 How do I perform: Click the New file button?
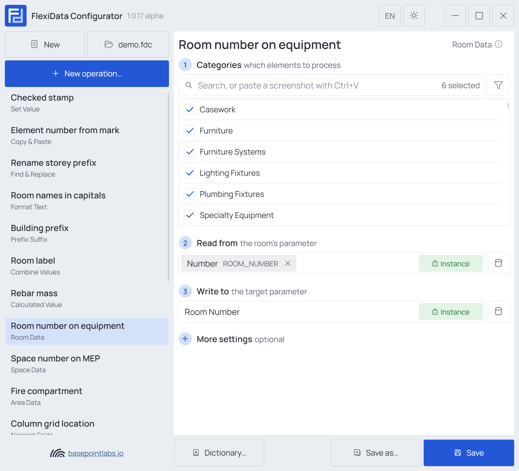[x=45, y=45]
